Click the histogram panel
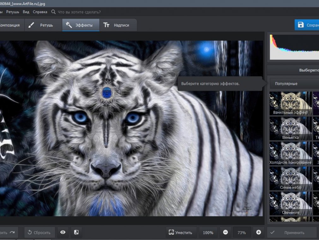Screen dimensions: 319x240 (x=294, y=47)
